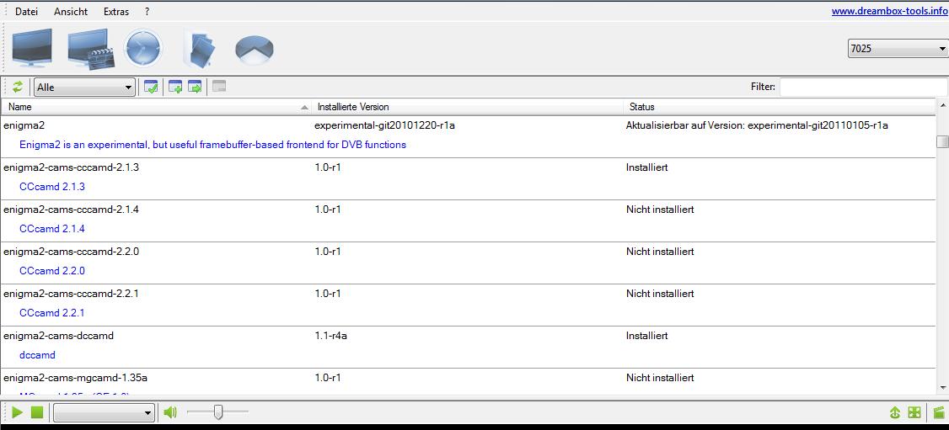Image resolution: width=949 pixels, height=430 pixels.
Task: Click version experimental-git20101220-r1a cell
Action: (385, 125)
